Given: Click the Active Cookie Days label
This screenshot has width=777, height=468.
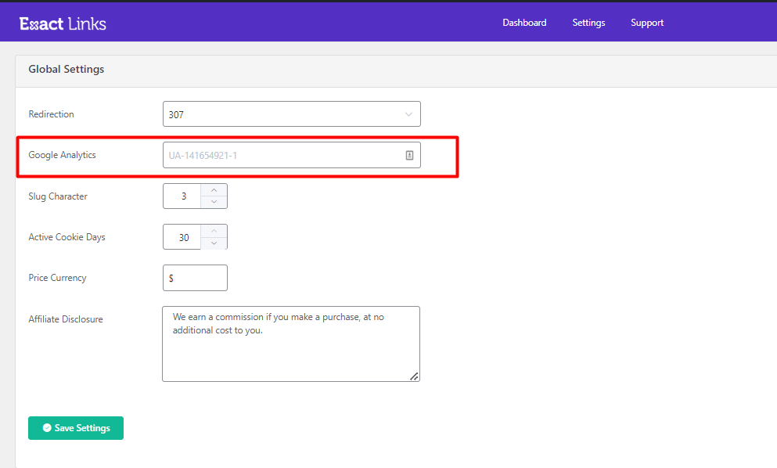Looking at the screenshot, I should (x=67, y=237).
